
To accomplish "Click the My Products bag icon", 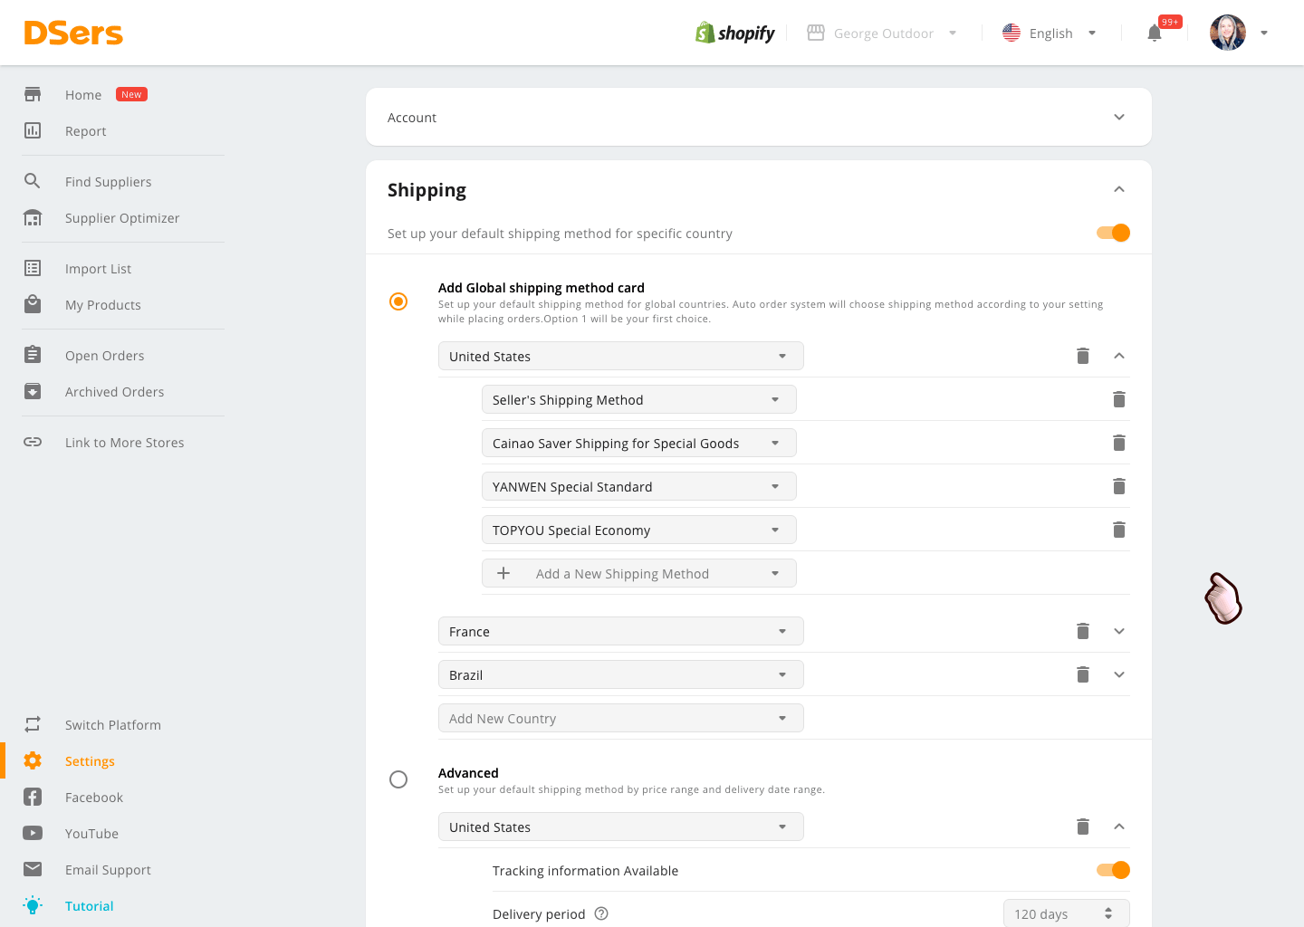I will (33, 304).
